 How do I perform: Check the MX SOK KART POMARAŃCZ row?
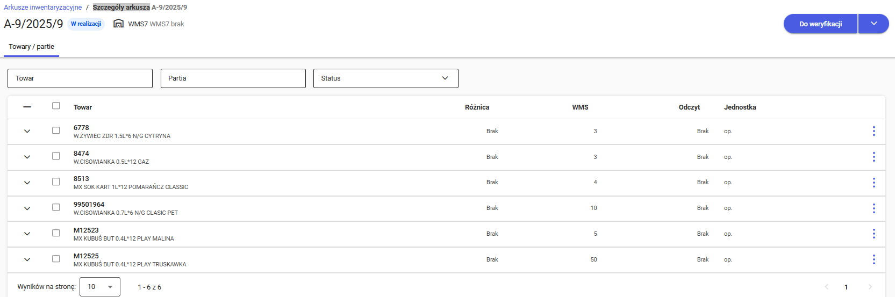[56, 182]
